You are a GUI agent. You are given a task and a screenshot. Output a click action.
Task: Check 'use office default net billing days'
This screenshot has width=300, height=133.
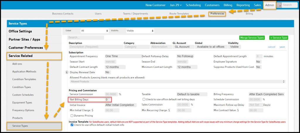click(x=144, y=100)
